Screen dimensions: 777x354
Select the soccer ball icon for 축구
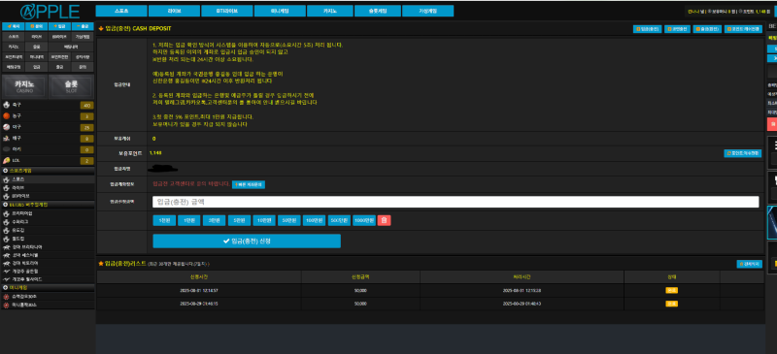click(7, 105)
